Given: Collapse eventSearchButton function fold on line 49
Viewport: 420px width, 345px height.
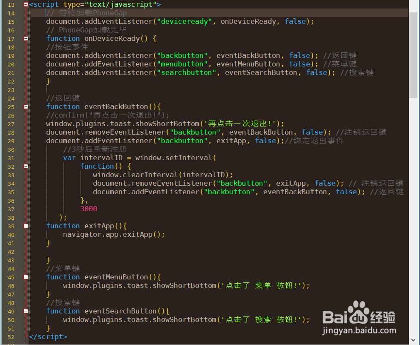Looking at the screenshot, I should click(26, 311).
